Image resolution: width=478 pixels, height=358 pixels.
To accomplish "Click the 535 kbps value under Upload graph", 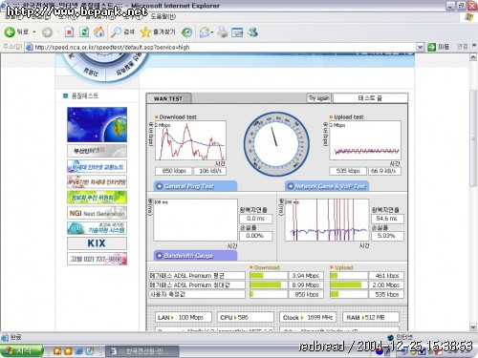I will (x=348, y=171).
